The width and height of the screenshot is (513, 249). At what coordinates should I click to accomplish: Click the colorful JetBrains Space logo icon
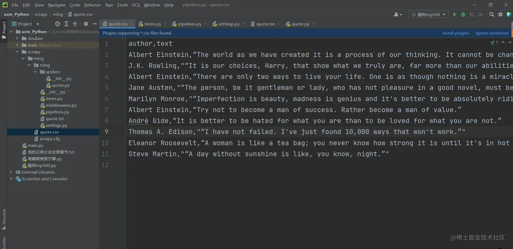[x=509, y=15]
